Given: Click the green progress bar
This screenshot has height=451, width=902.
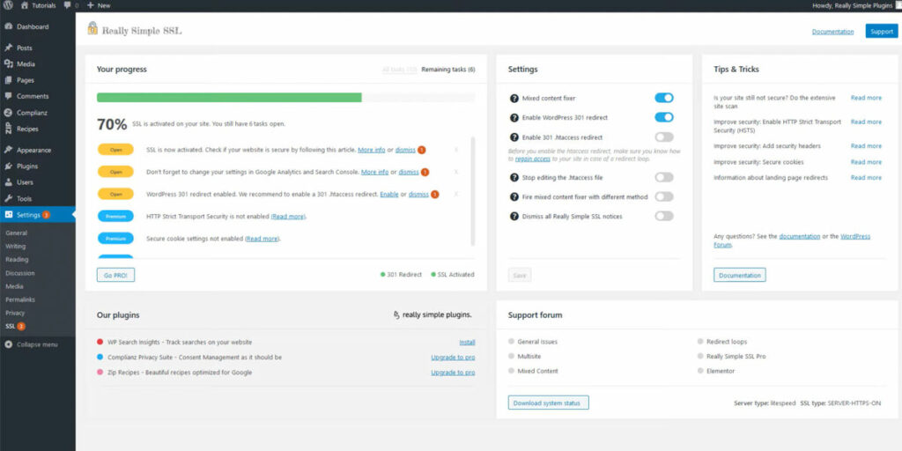Looking at the screenshot, I should click(x=229, y=97).
